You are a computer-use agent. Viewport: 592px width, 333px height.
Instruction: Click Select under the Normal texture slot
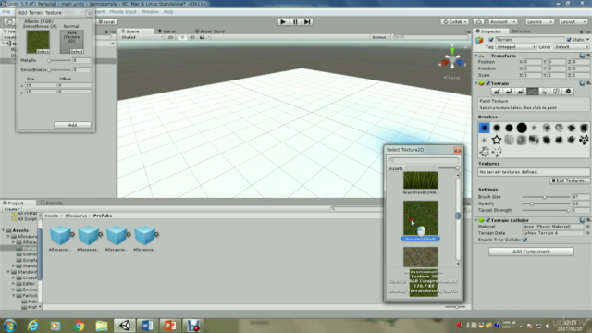pos(77,51)
